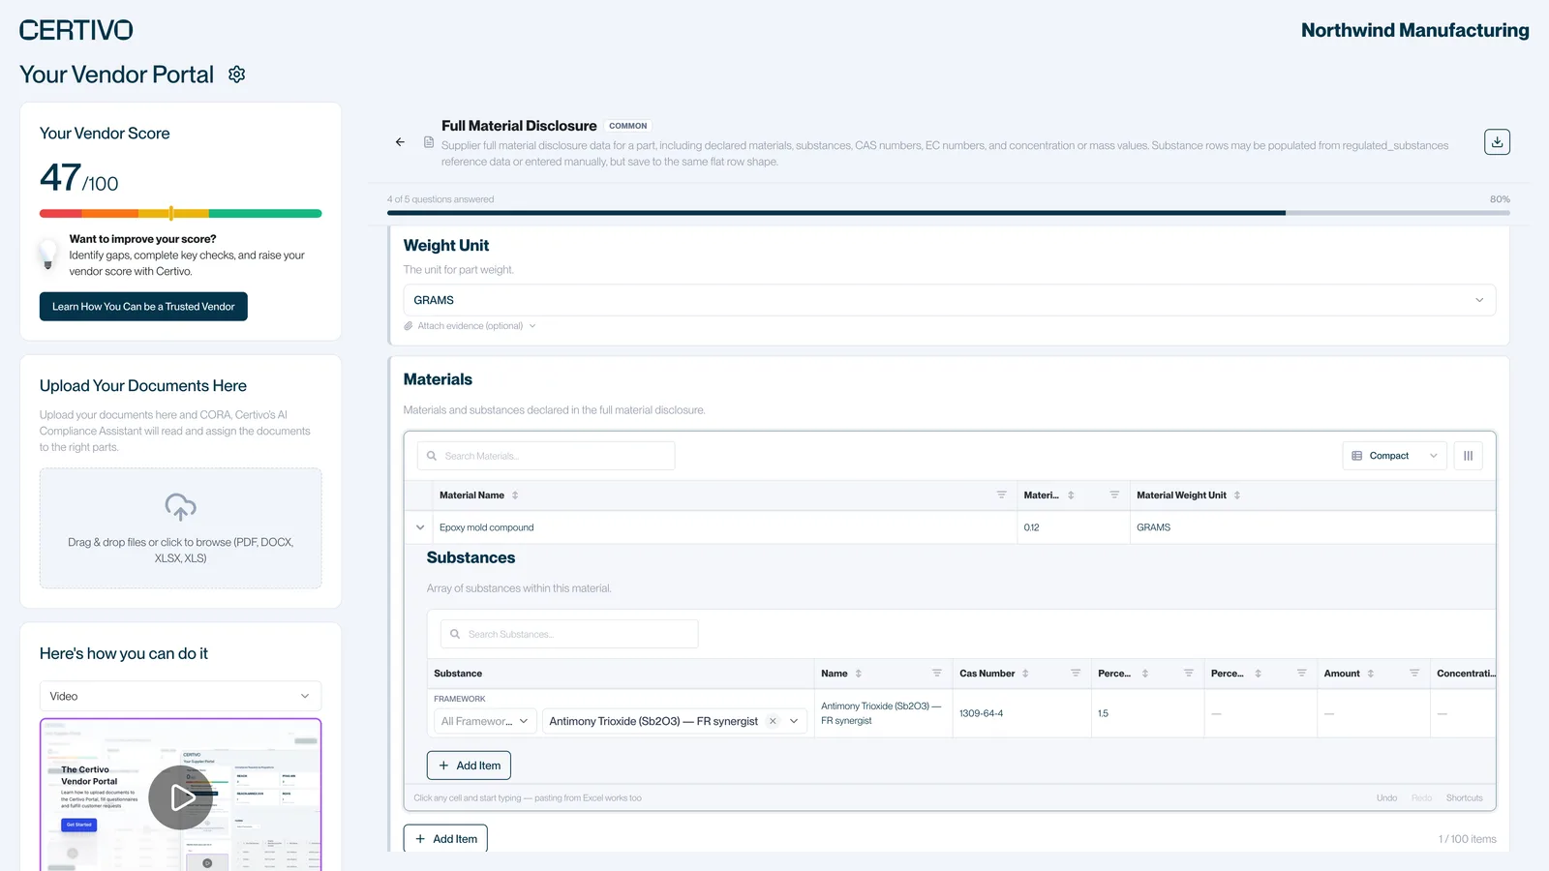Click Learn How You Can be a Trusted Vendor
Viewport: 1549px width, 871px height.
[143, 307]
